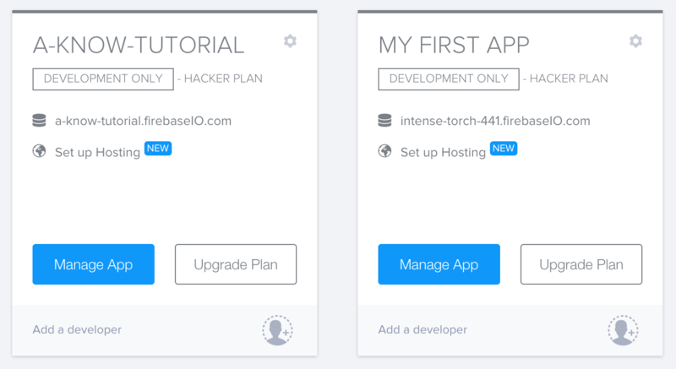Click Add a developer in MY FIRST APP card
This screenshot has width=676, height=369.
tap(423, 330)
